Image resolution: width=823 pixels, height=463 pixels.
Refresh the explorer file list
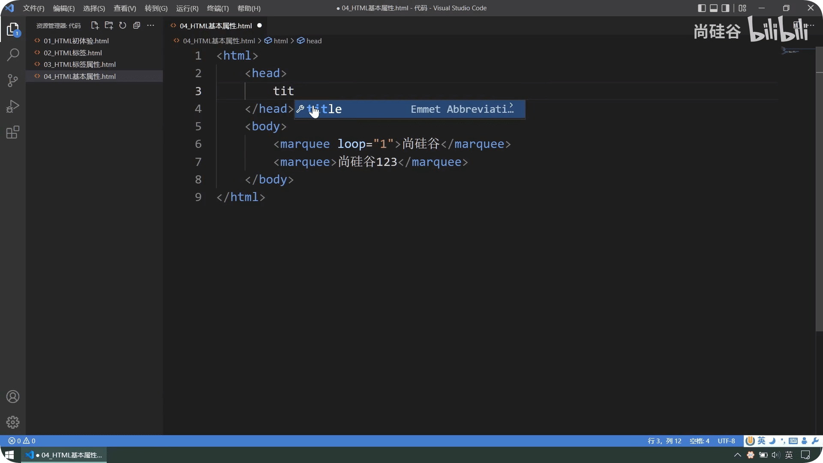pyautogui.click(x=123, y=26)
